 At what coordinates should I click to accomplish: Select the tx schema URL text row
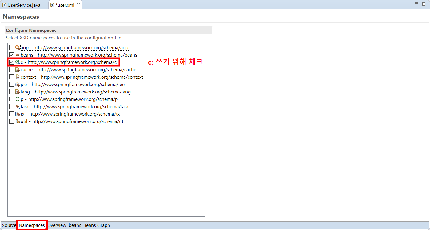[70, 114]
